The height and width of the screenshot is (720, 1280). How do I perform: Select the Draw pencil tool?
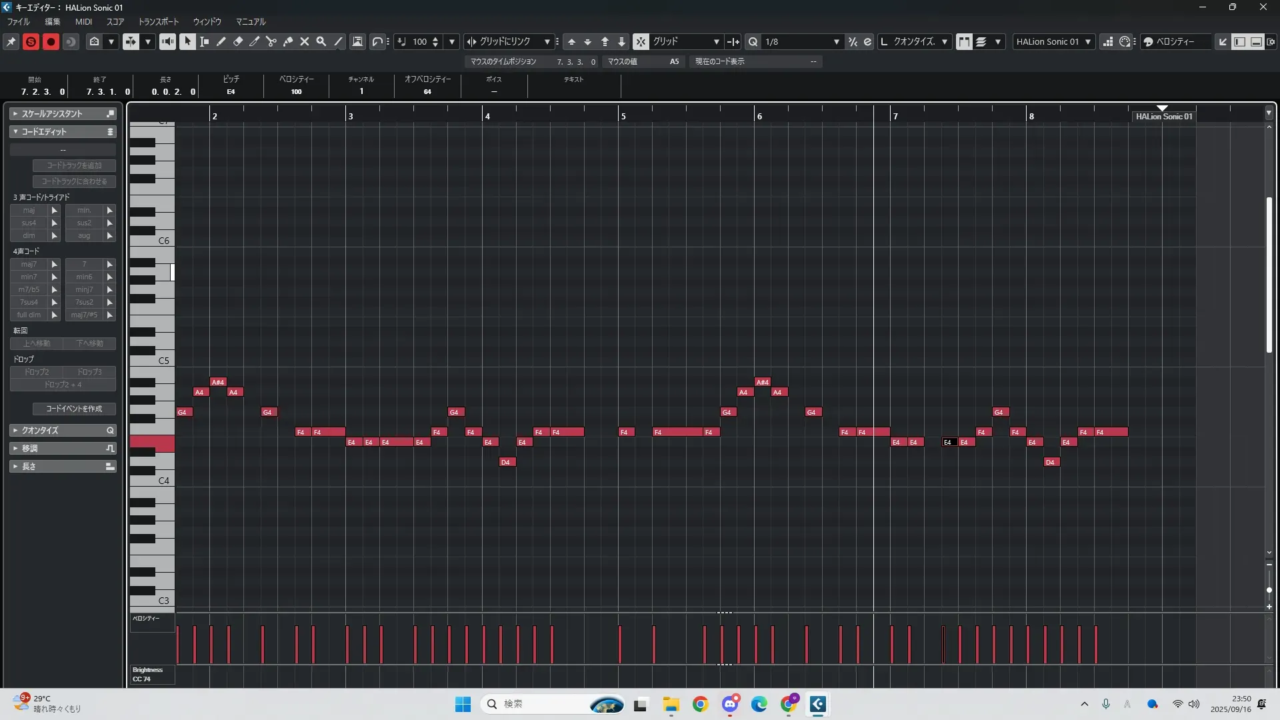pyautogui.click(x=221, y=41)
